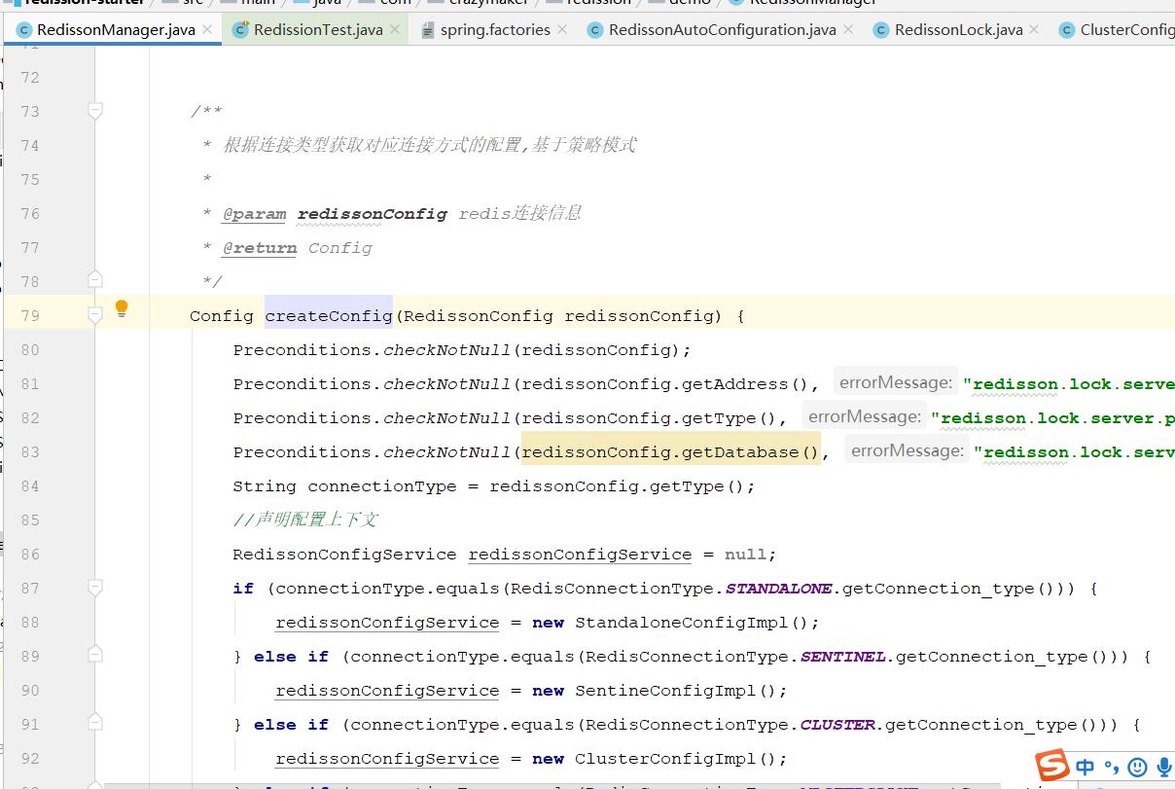Click the RedissonLock.java class file icon
Screen dimensions: 1175x789
point(881,30)
